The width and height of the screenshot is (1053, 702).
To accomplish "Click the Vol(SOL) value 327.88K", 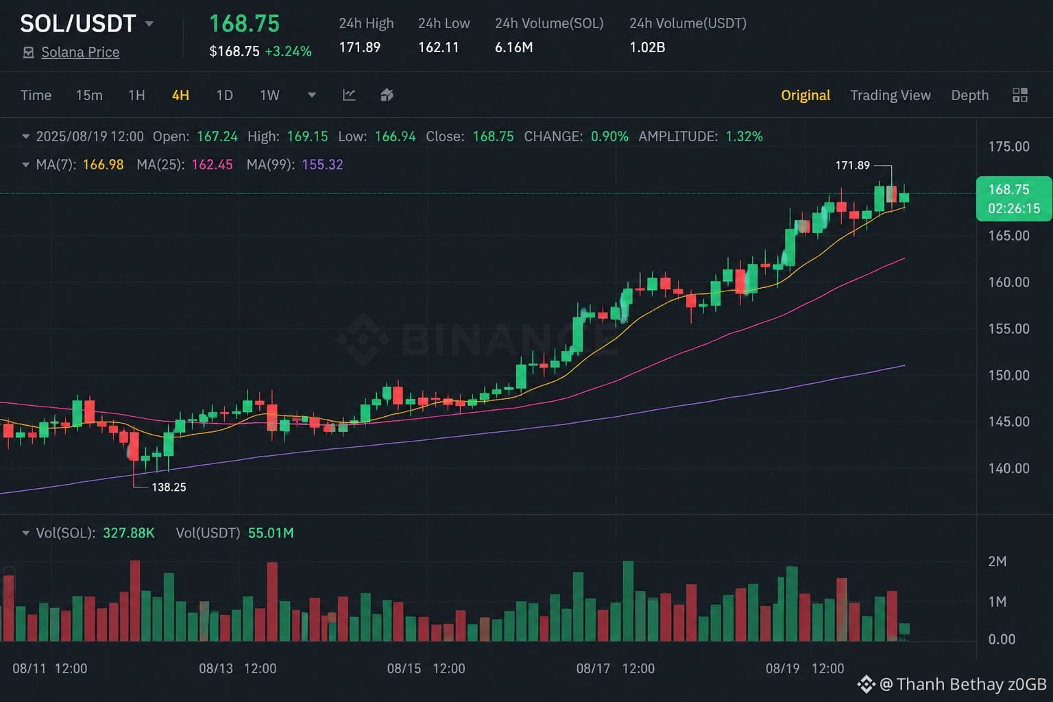I will 129,533.
